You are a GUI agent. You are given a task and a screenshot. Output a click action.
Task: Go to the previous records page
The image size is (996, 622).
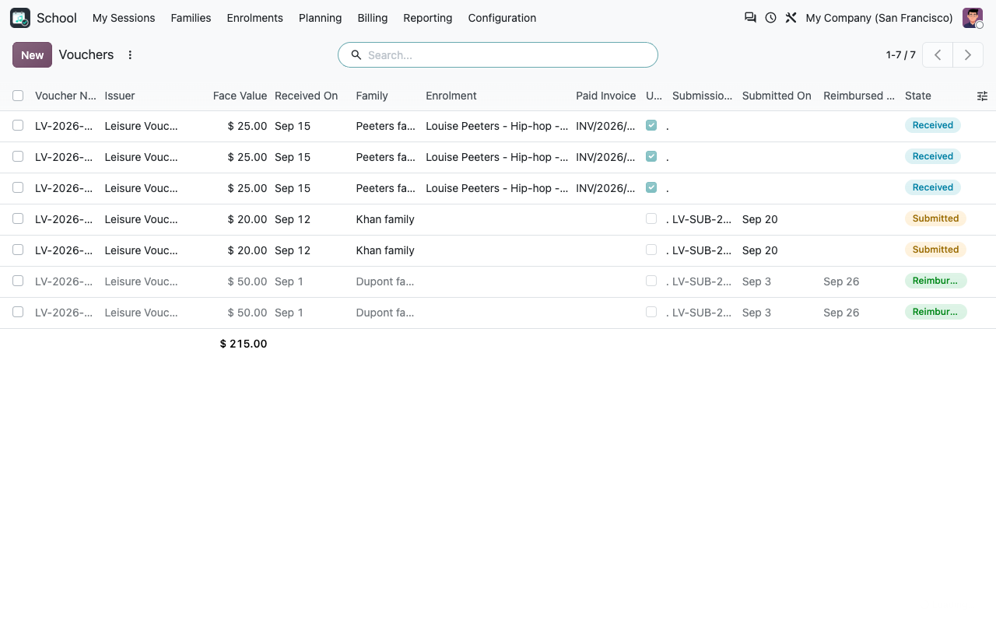(938, 55)
